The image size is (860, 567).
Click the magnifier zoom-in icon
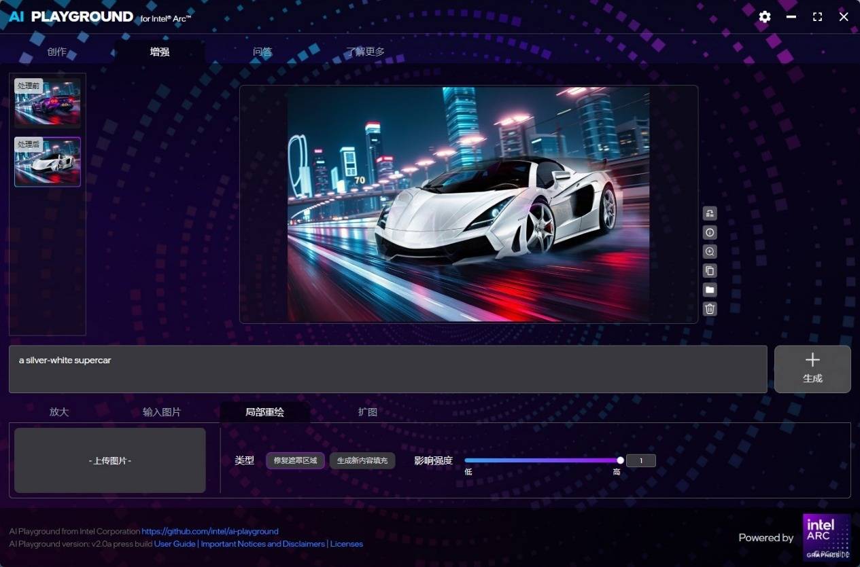point(710,251)
